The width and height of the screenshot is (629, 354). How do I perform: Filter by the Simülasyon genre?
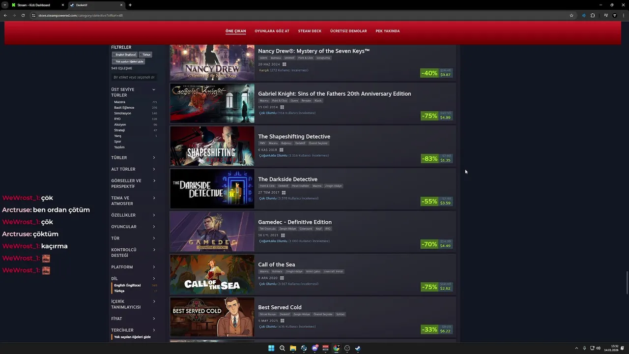[x=122, y=113]
